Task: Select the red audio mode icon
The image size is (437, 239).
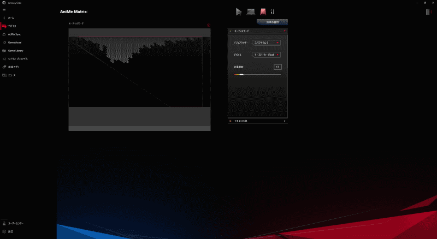Action: (x=263, y=11)
